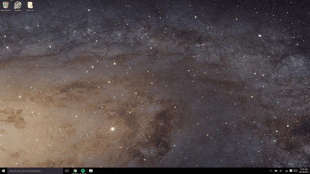The height and width of the screenshot is (174, 310).
Task: Open the Recycle Bin desktop icon
Action: click(x=5, y=6)
